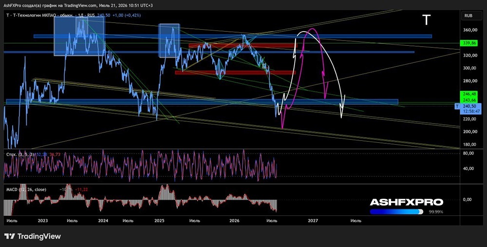
Task: Open the RUB currency selector
Action: coord(468,16)
